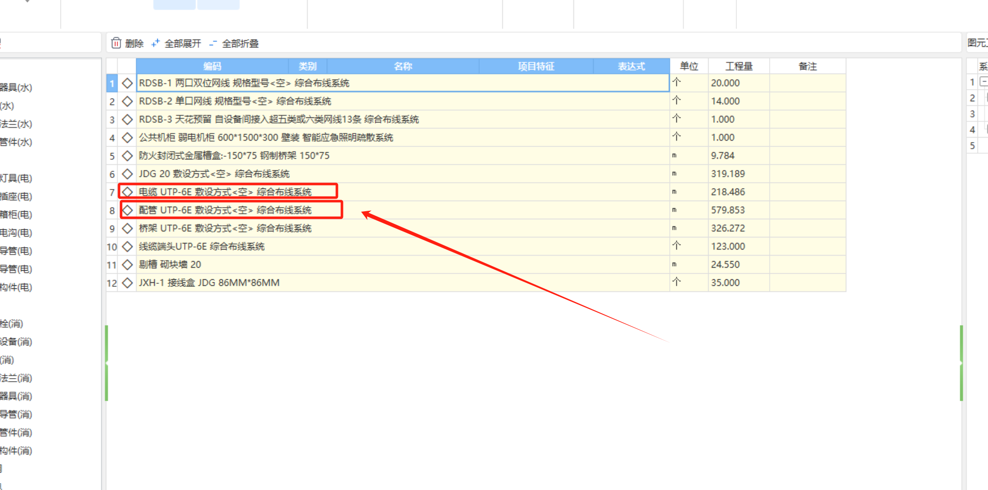Select row RDSB-2 单口网线 text
Image resolution: width=988 pixels, height=490 pixels.
coord(235,101)
